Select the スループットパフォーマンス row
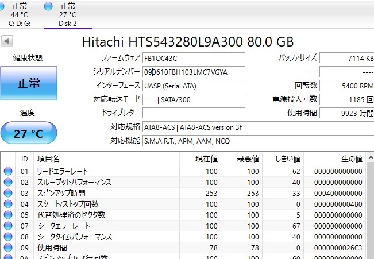Screen dimensions: 374x259 (x=183, y=182)
